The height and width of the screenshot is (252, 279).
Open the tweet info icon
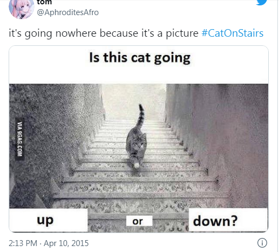[x=262, y=243]
